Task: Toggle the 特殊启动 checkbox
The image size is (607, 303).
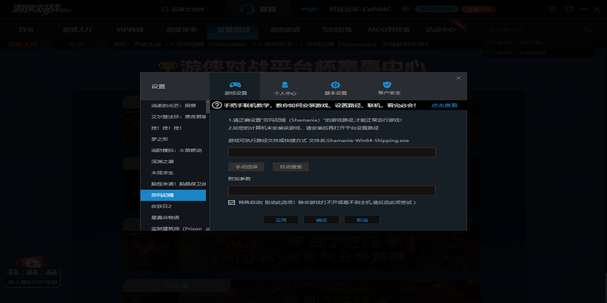Action: point(232,203)
